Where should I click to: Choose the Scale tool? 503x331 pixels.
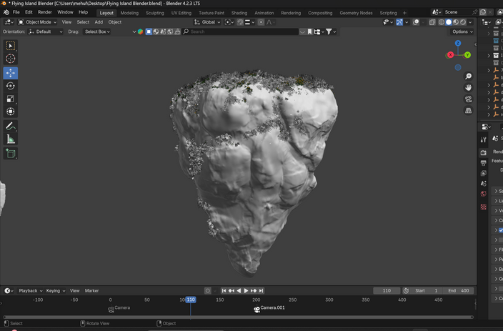(x=11, y=99)
